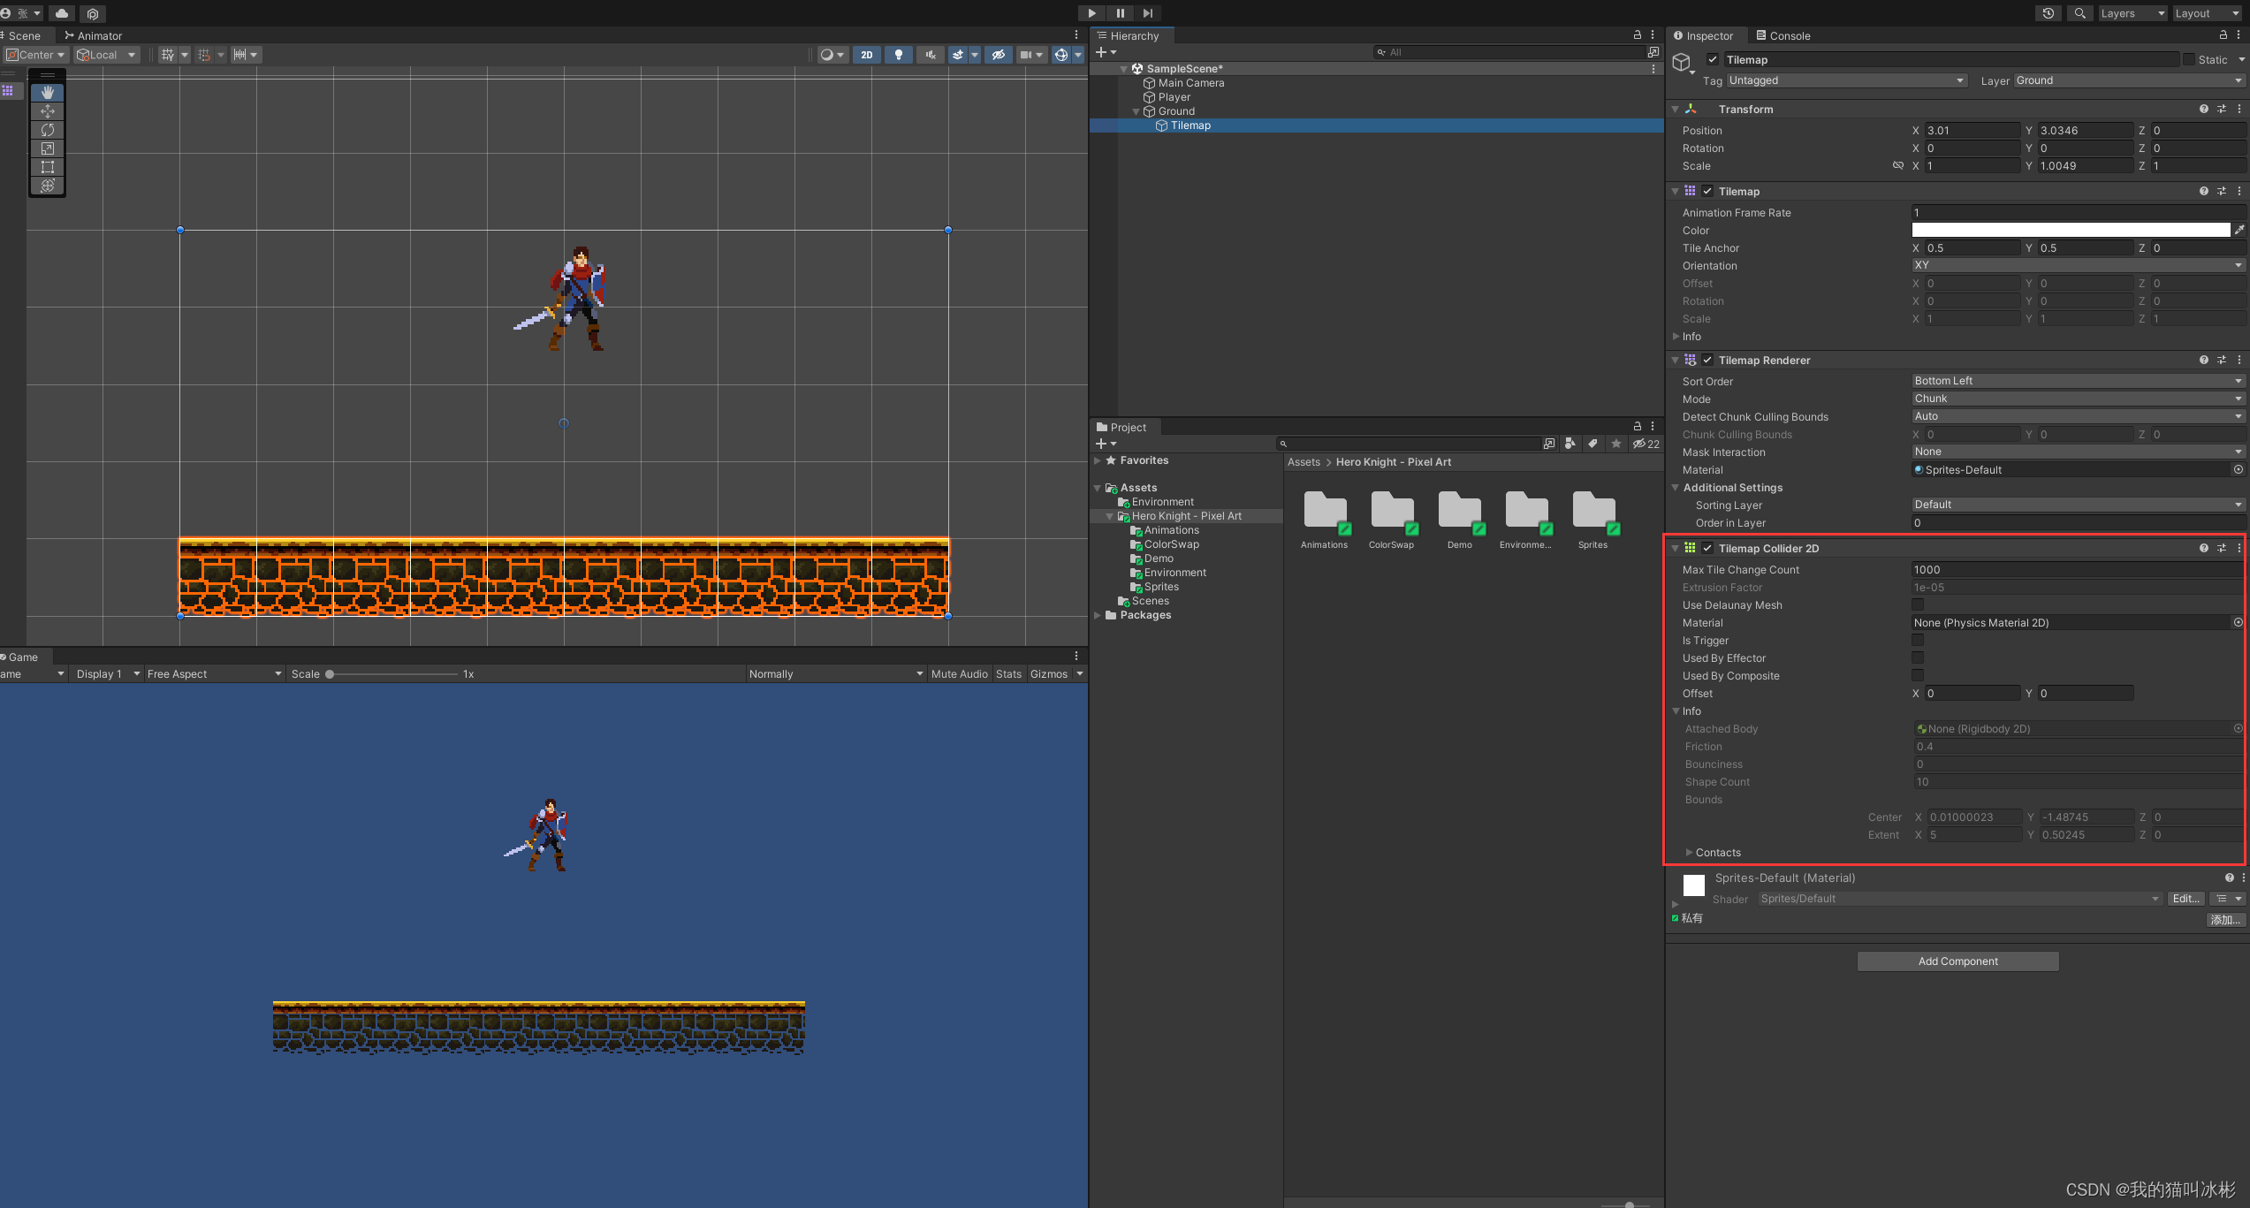2250x1208 pixels.
Task: Click Tilemap Color swatch
Action: [2071, 230]
